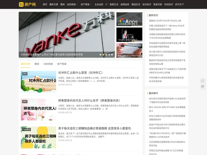
Task: Switch to the 动态频道 content tab
Action: pos(48,64)
